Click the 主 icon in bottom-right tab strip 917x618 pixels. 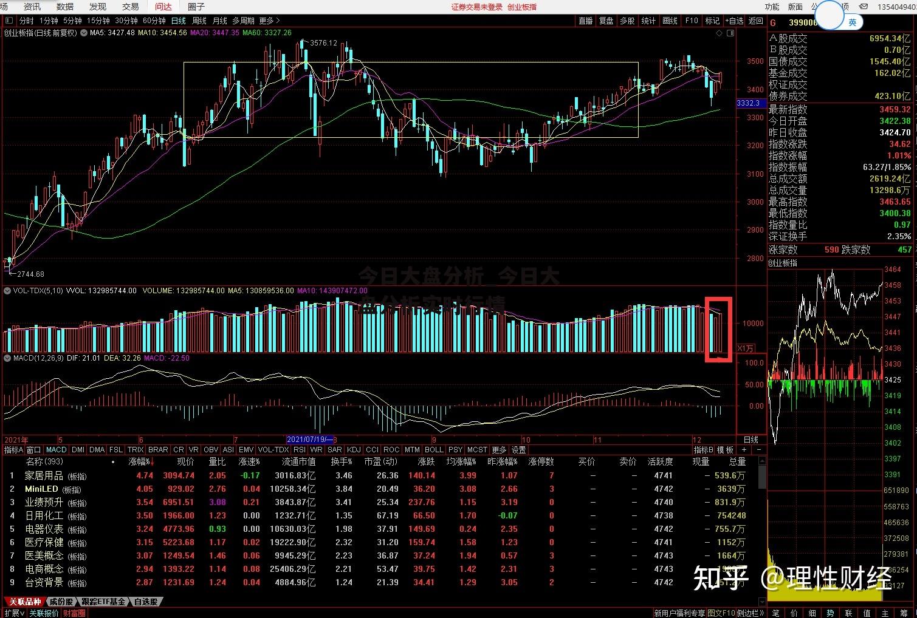tap(885, 613)
